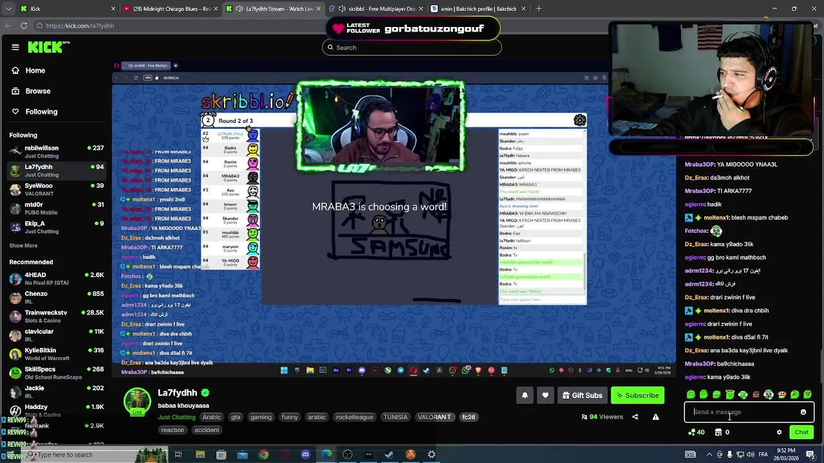The height and width of the screenshot is (463, 824).
Task: Click the Arabic stream tag
Action: (212, 417)
